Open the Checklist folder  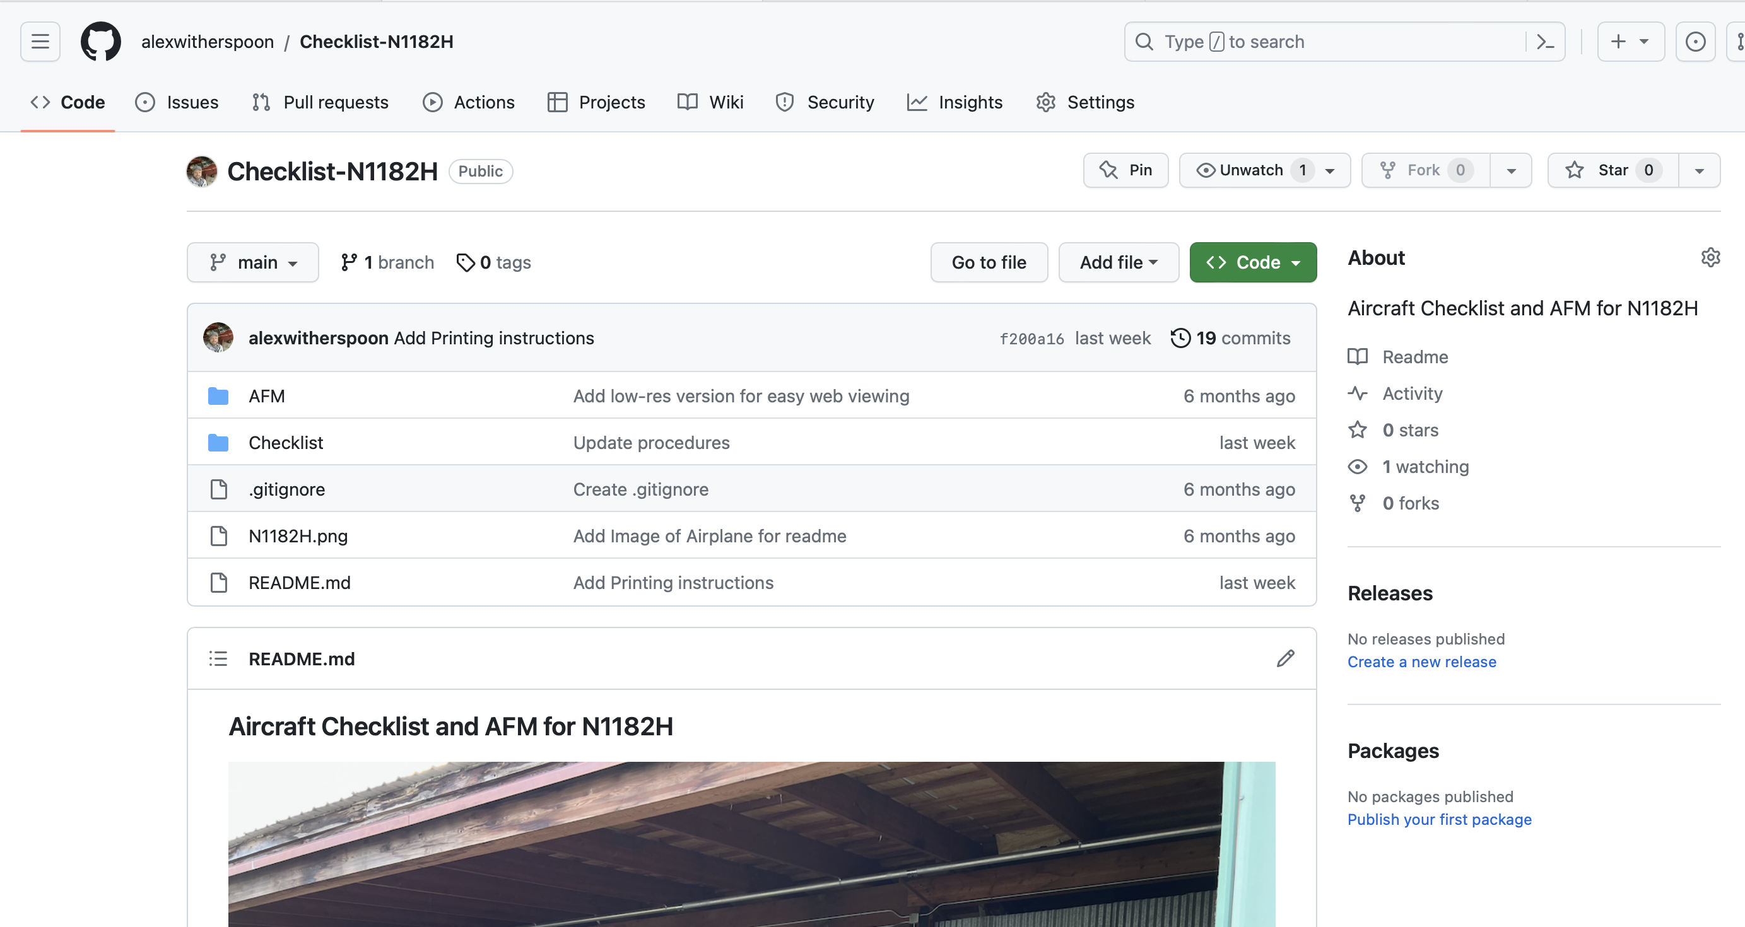(285, 442)
